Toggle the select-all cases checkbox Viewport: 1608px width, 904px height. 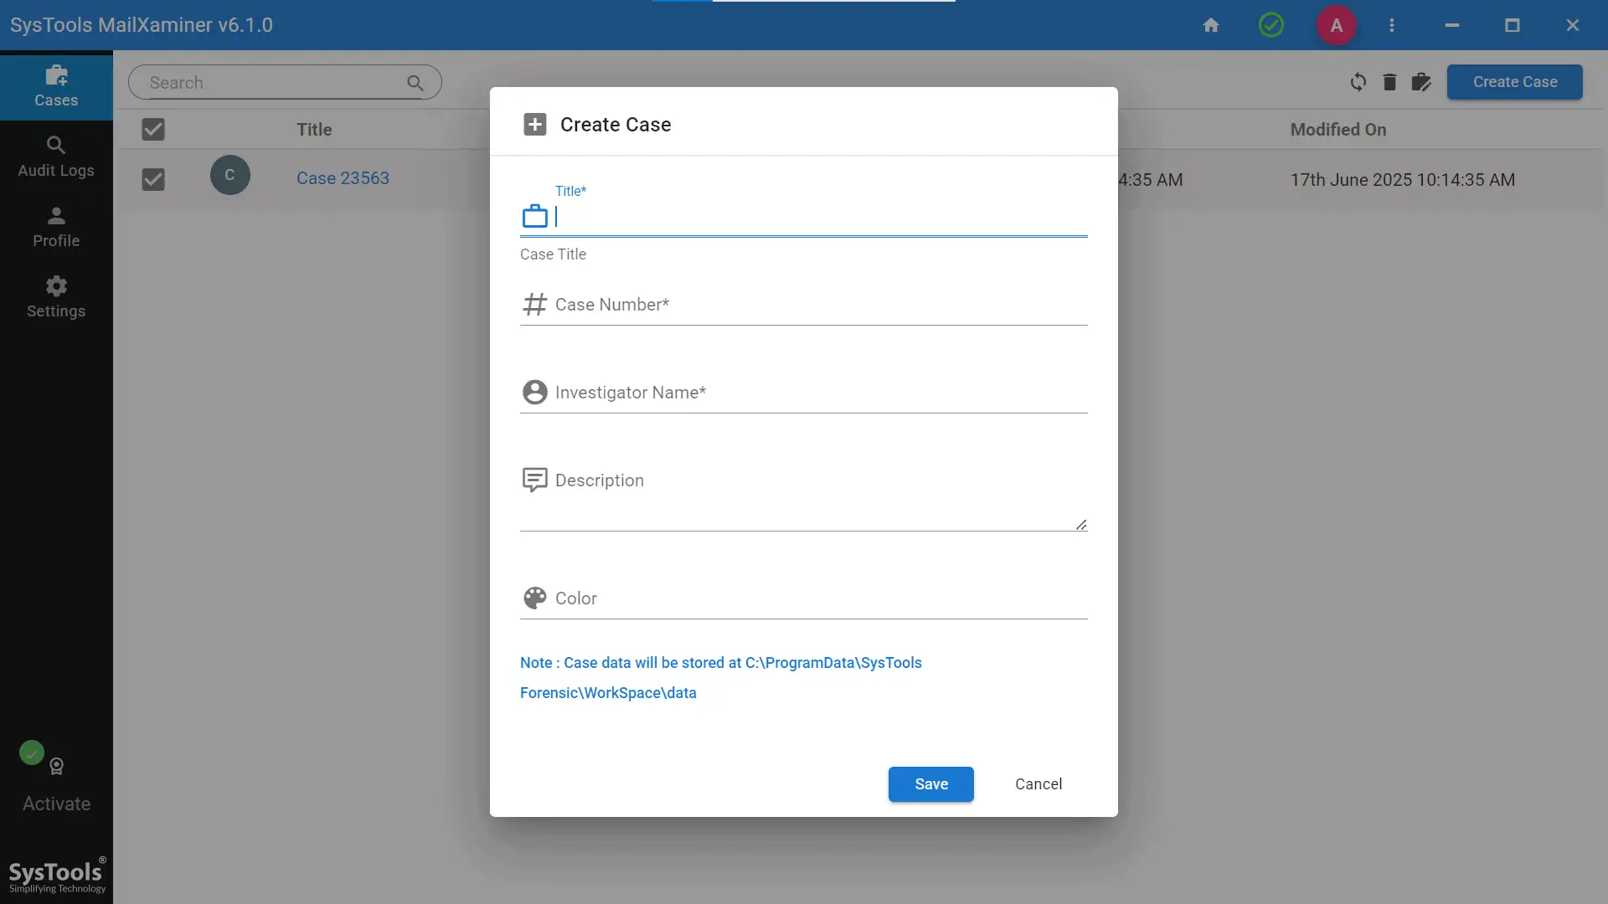(x=153, y=129)
